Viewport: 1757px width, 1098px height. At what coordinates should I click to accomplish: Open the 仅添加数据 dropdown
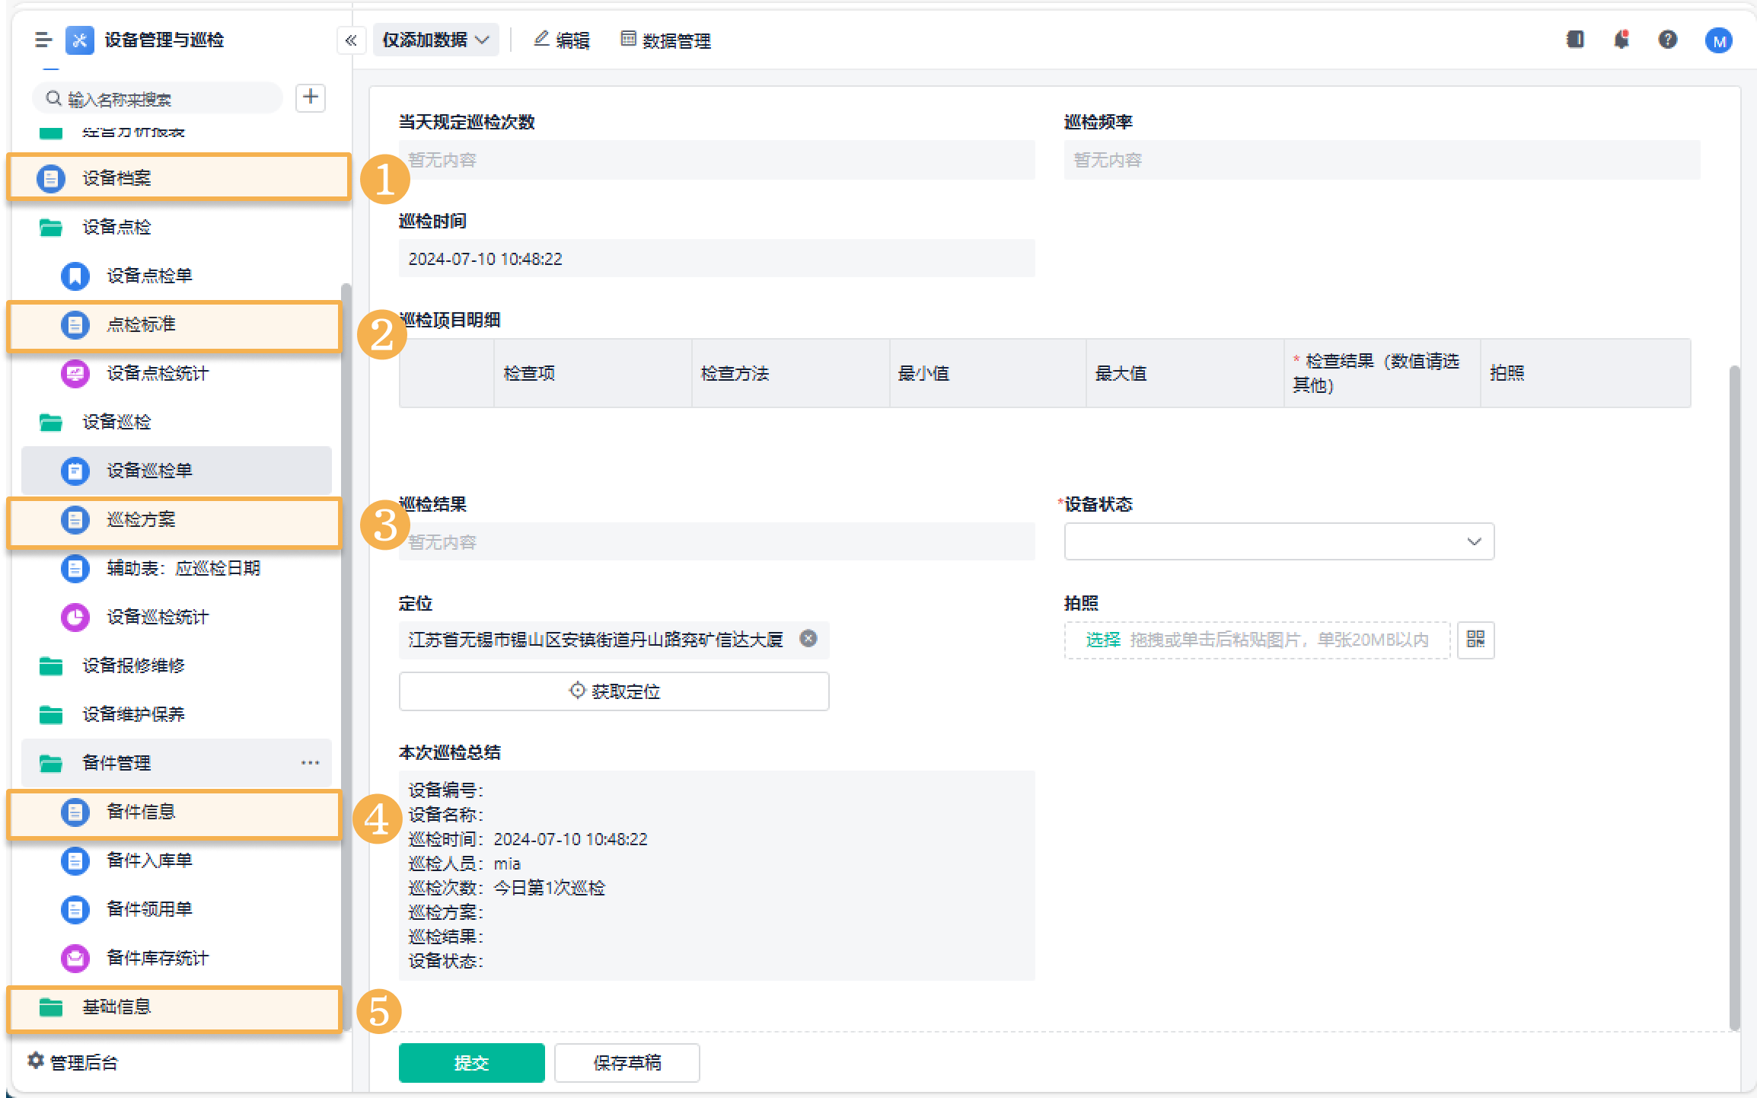coord(435,40)
